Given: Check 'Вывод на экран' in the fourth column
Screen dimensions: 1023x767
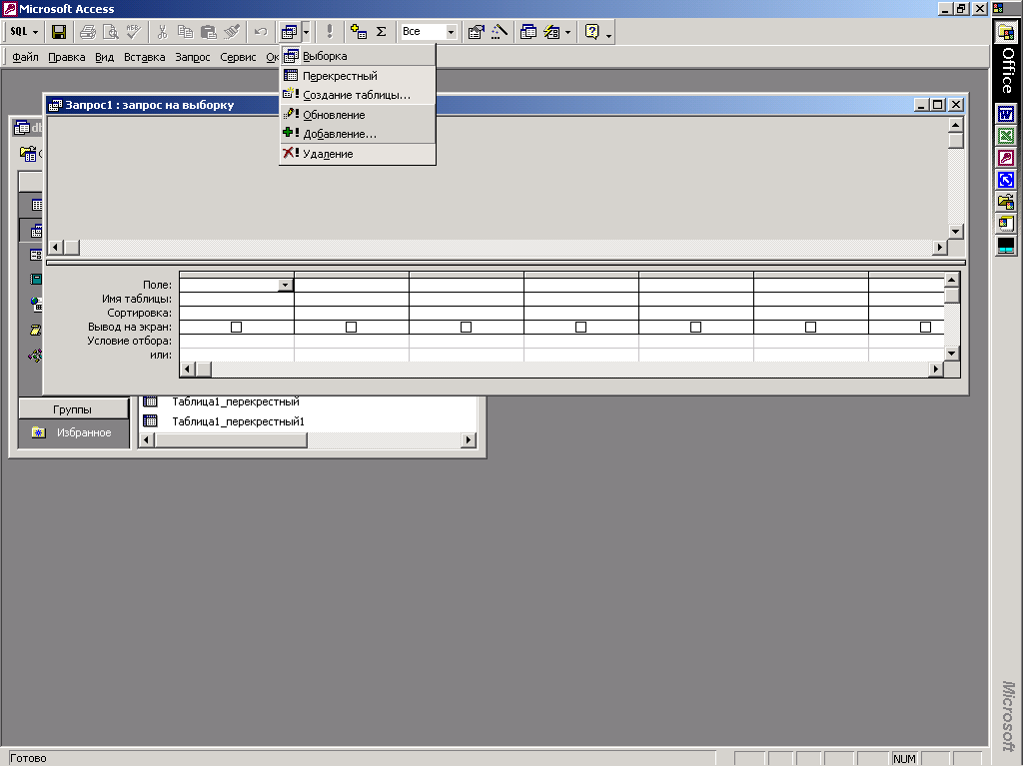Looking at the screenshot, I should (580, 327).
